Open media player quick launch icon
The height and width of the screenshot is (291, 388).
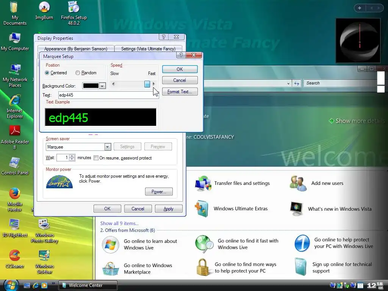coord(44,285)
